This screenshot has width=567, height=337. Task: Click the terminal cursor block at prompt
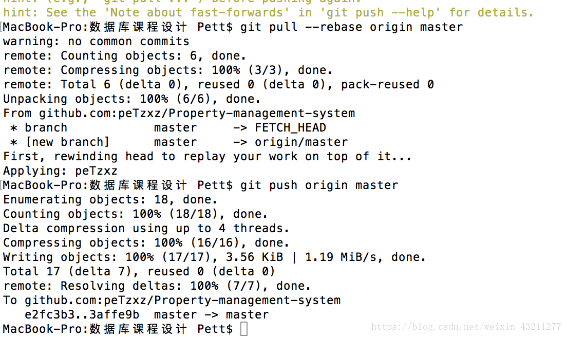244,329
